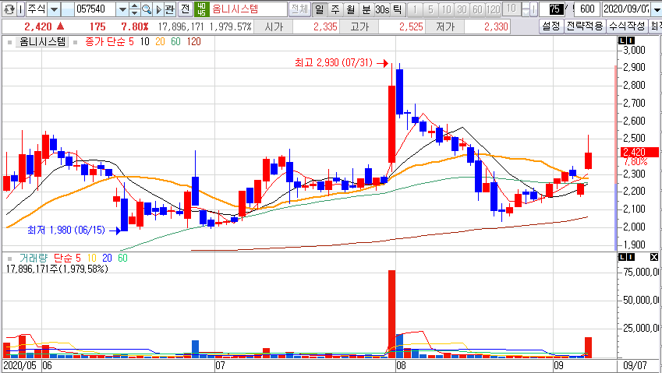Switch chart to minute 분 candles
Image resolution: width=662 pixels, height=373 pixels.
pos(366,9)
